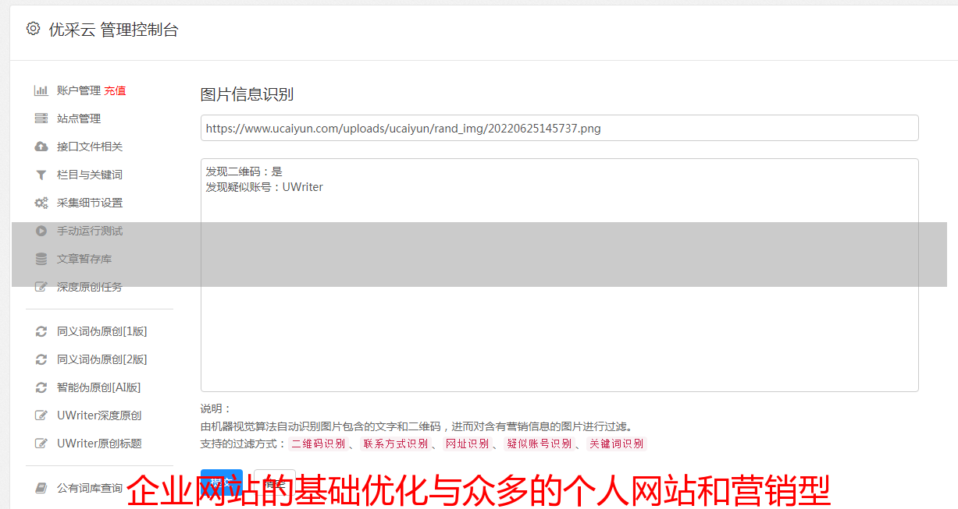
Task: Click the refresh icon beside 同义词伪原创[1版]
Action: coord(41,331)
